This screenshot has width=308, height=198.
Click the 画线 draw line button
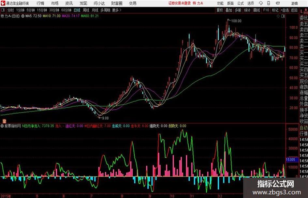[x=257, y=10]
